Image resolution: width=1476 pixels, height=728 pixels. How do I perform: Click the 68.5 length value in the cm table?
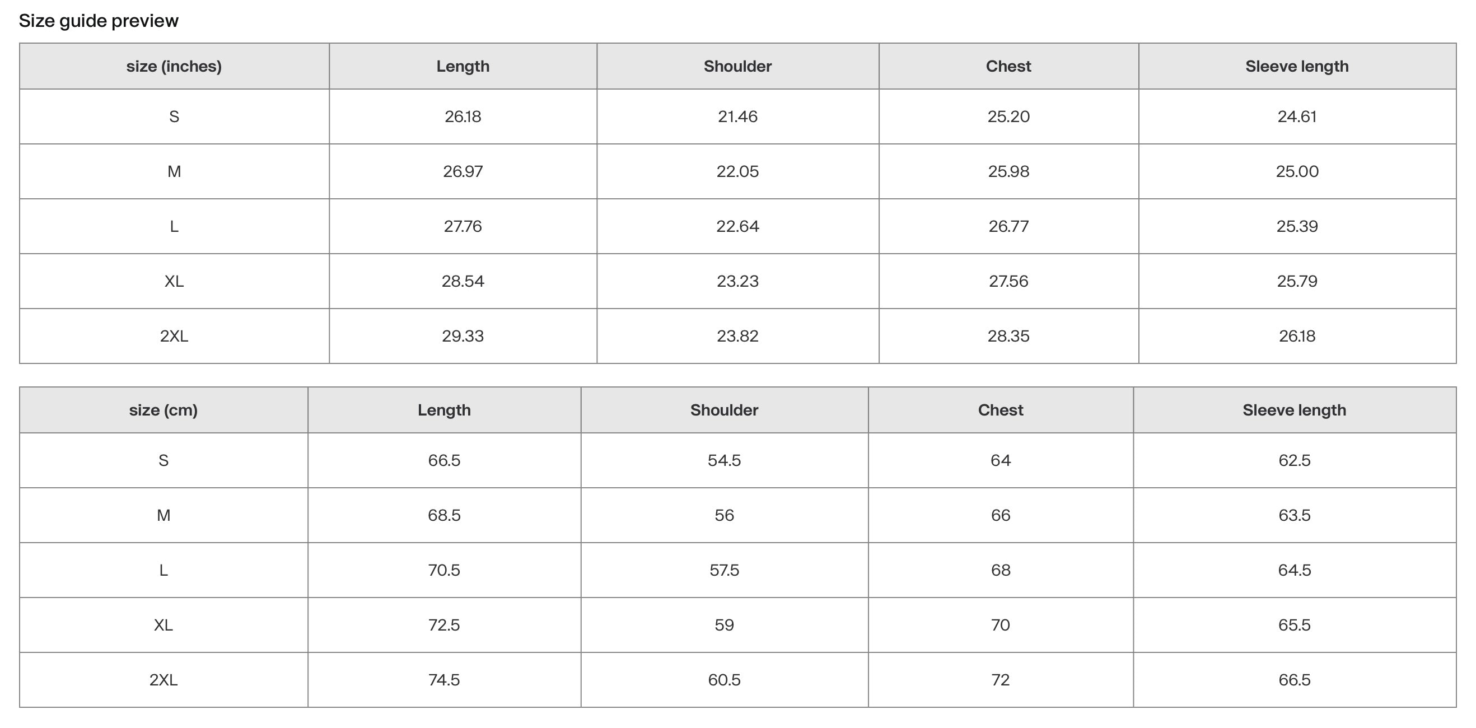[443, 515]
